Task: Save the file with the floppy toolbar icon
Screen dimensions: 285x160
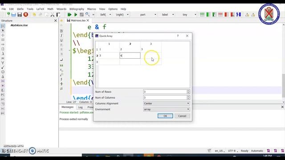Action: [20, 15]
